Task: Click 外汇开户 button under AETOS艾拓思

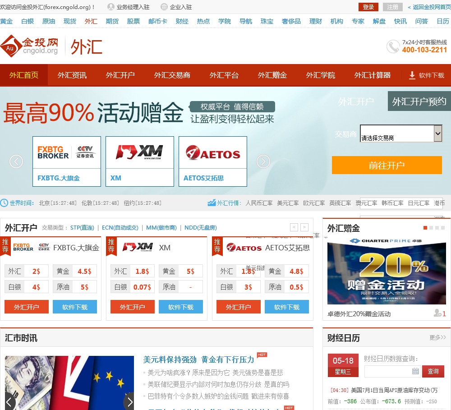Action: tap(239, 307)
